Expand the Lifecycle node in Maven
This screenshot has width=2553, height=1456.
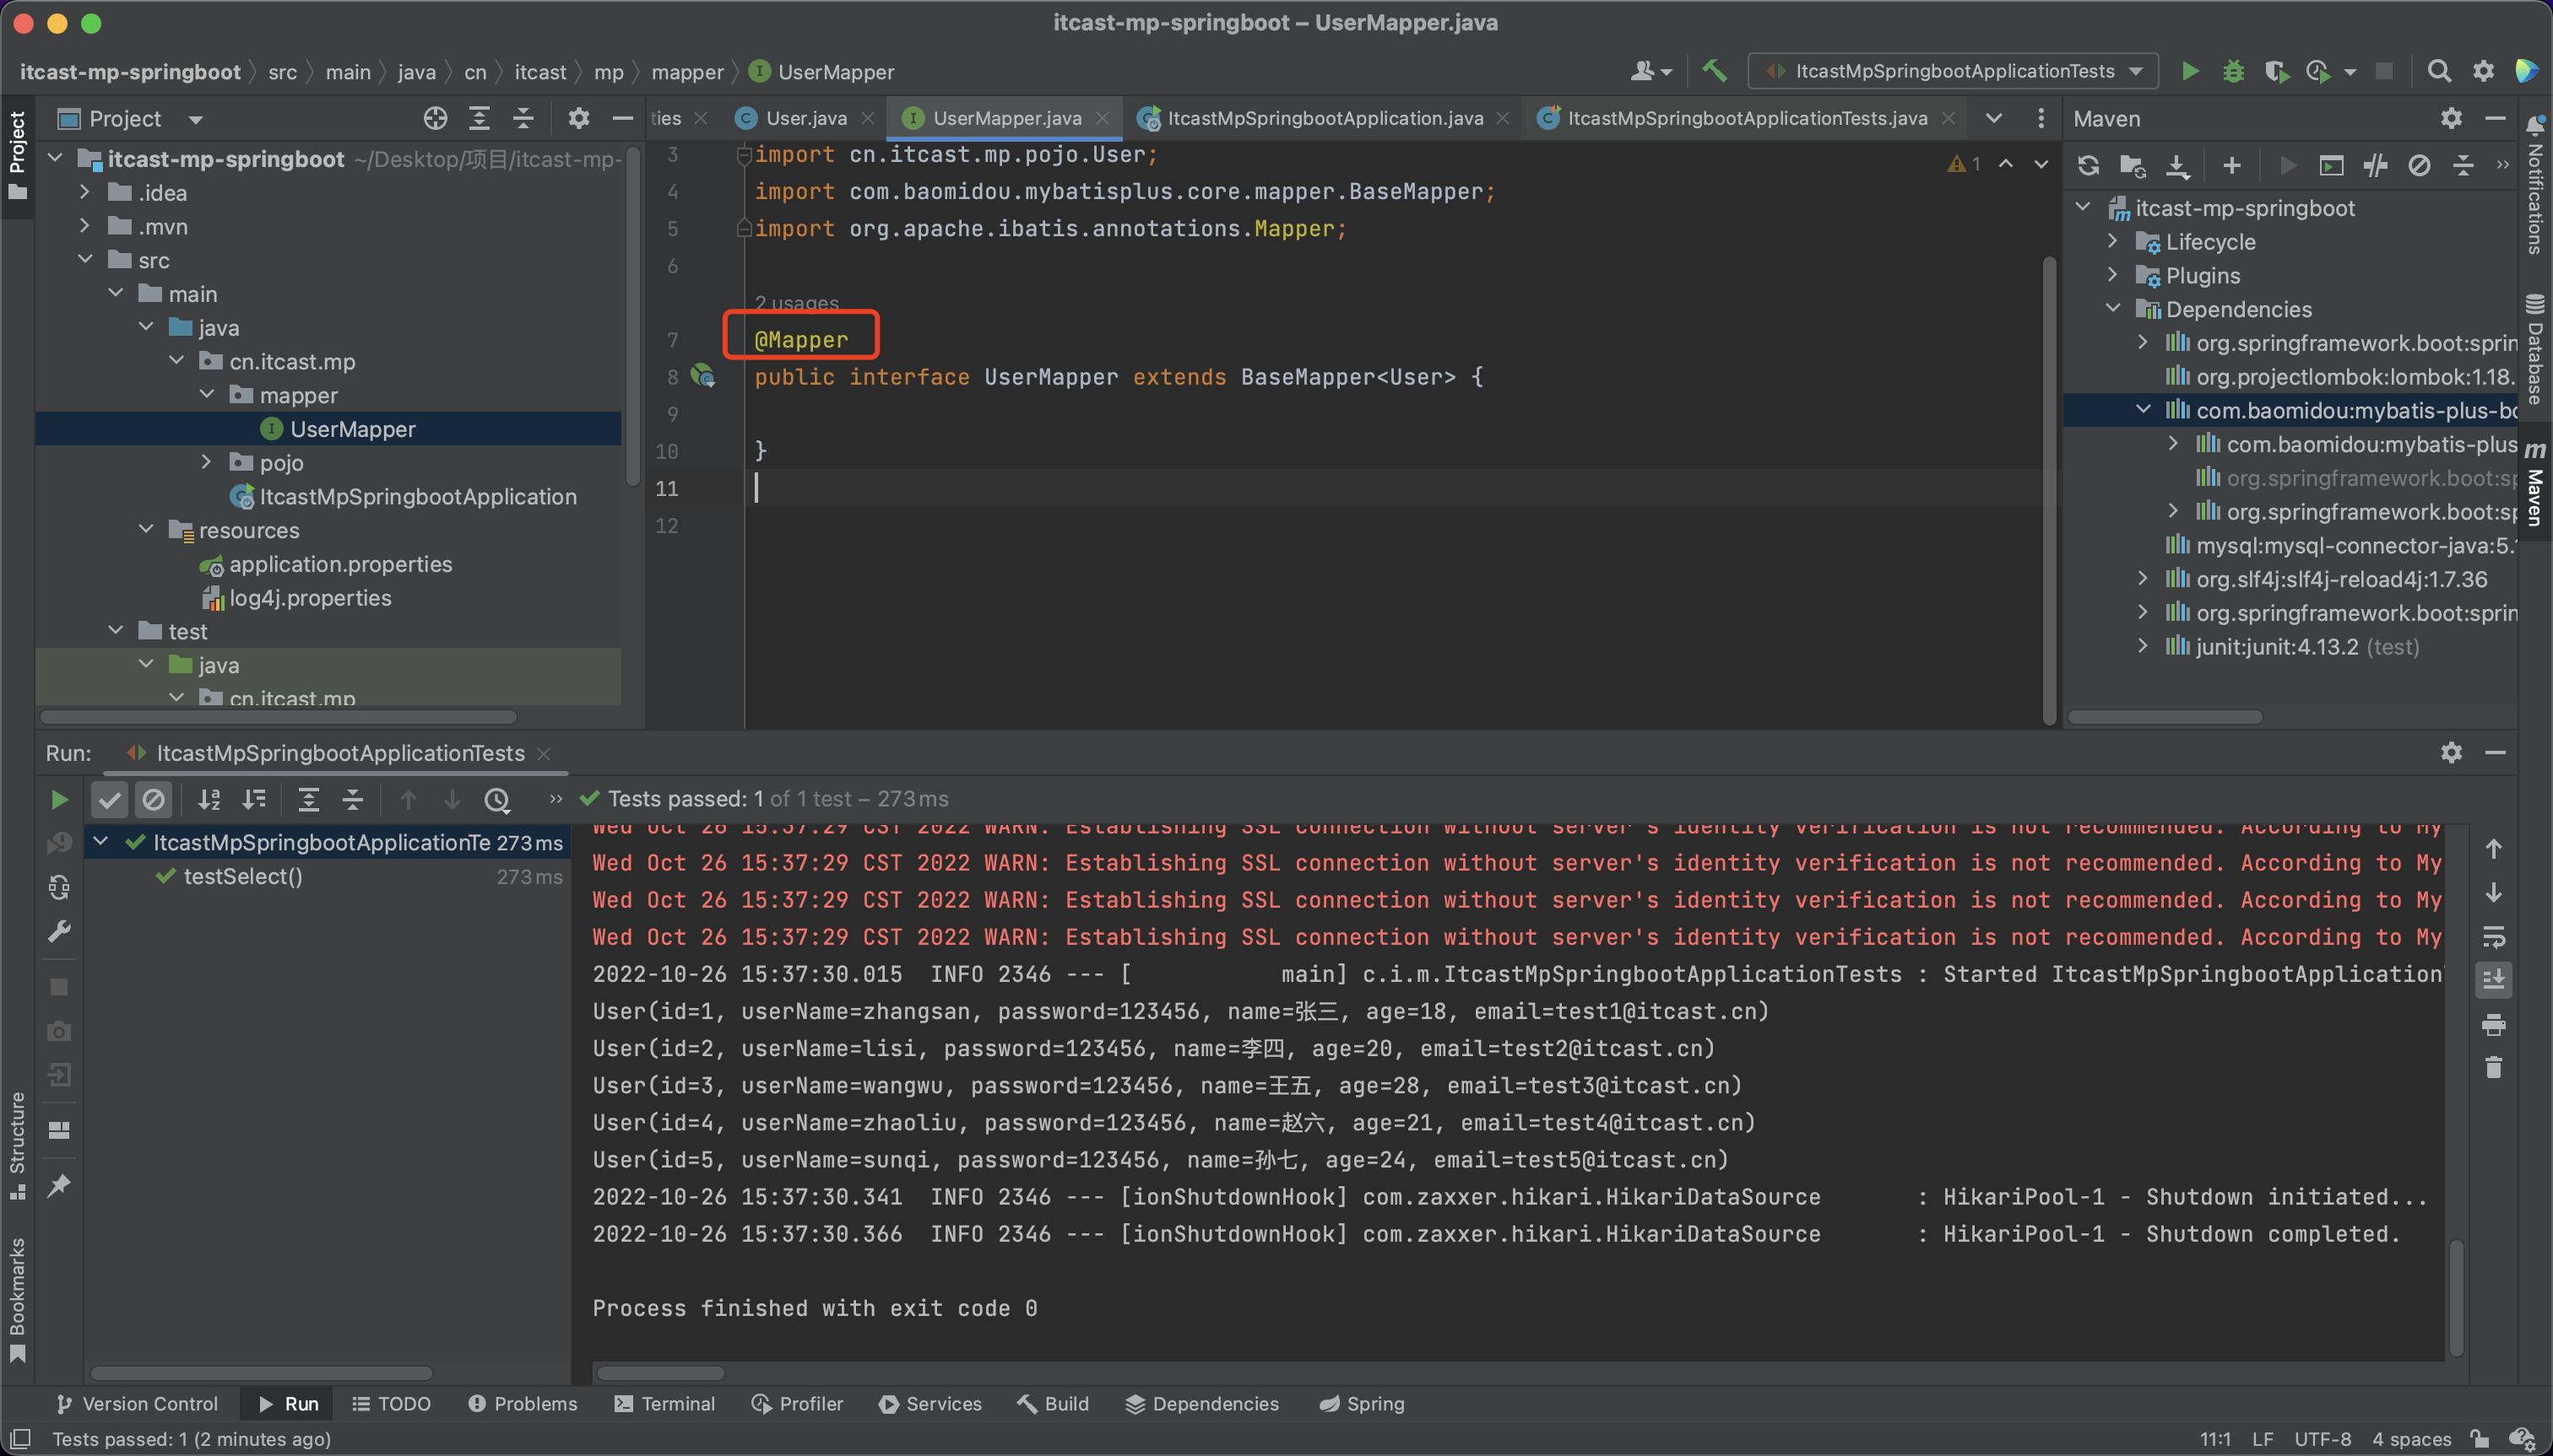point(2111,242)
